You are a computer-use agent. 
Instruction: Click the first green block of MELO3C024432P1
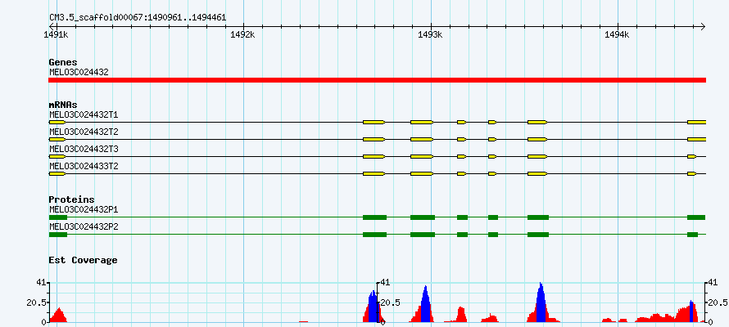pos(58,217)
